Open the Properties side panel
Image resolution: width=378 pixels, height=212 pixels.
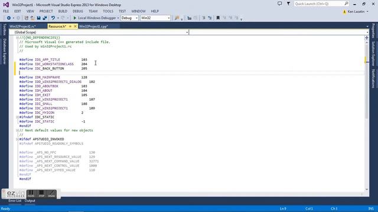pyautogui.click(x=373, y=31)
